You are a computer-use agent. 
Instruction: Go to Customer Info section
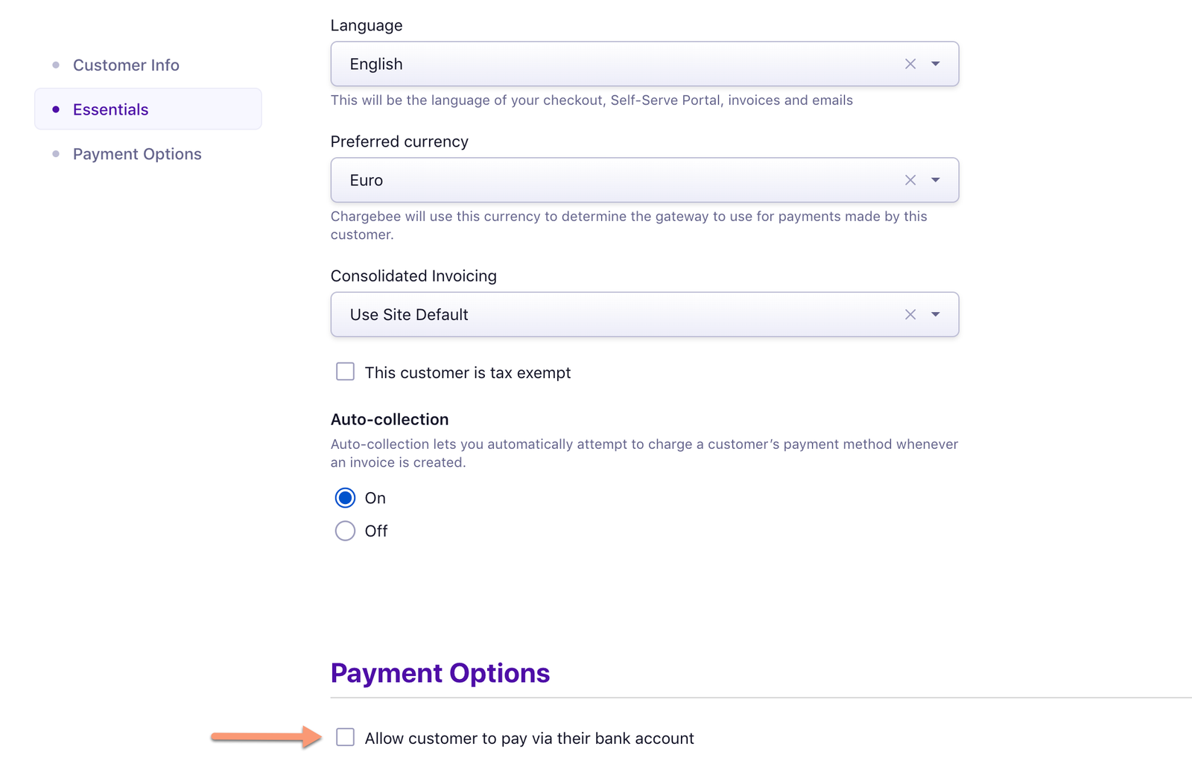(x=126, y=65)
